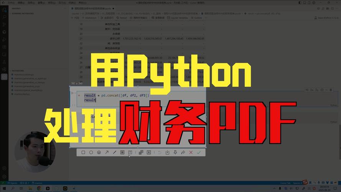
Task: Select the straight line tool
Action: [x=115, y=152]
